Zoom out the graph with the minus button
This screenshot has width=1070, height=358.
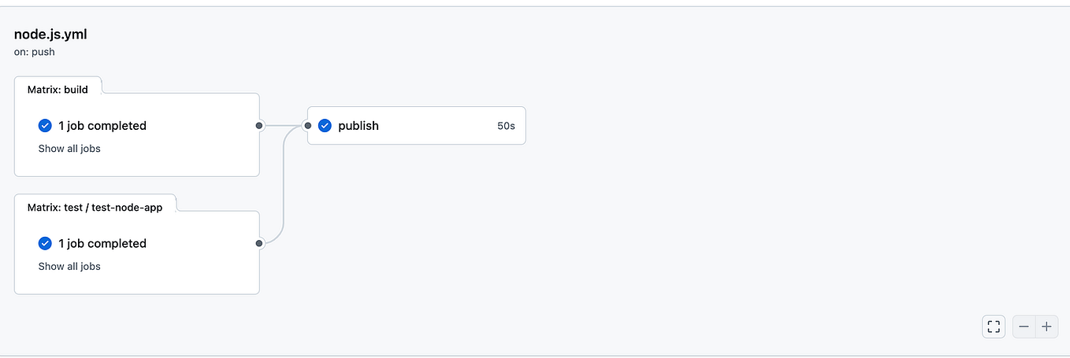click(x=1024, y=327)
